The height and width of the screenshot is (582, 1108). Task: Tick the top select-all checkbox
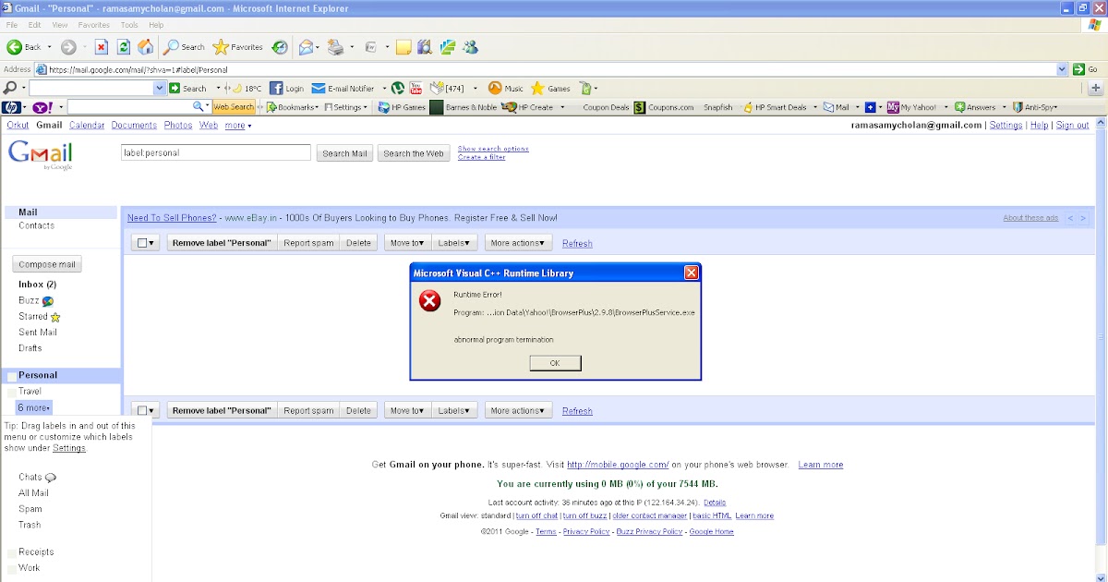(x=141, y=243)
